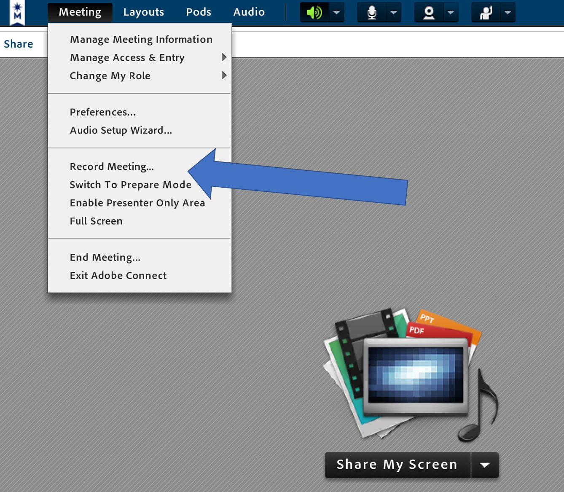Click the green speaker audio icon

pos(314,13)
